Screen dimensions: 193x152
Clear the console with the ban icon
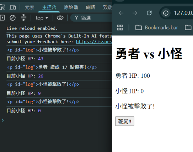coord(12,18)
